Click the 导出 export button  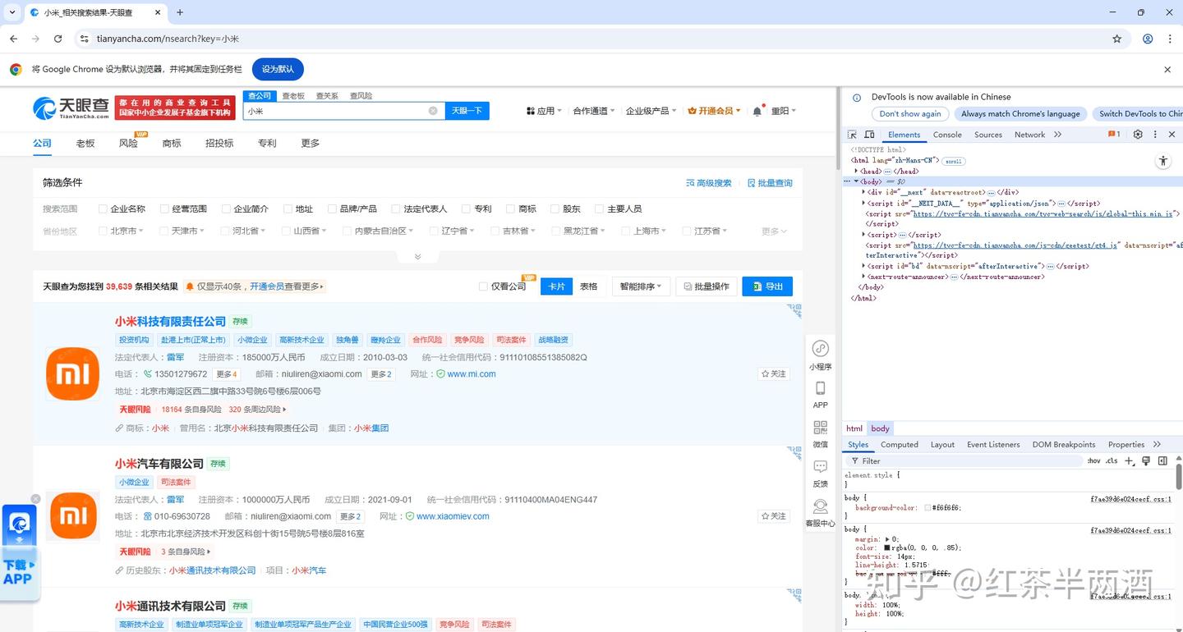point(767,286)
